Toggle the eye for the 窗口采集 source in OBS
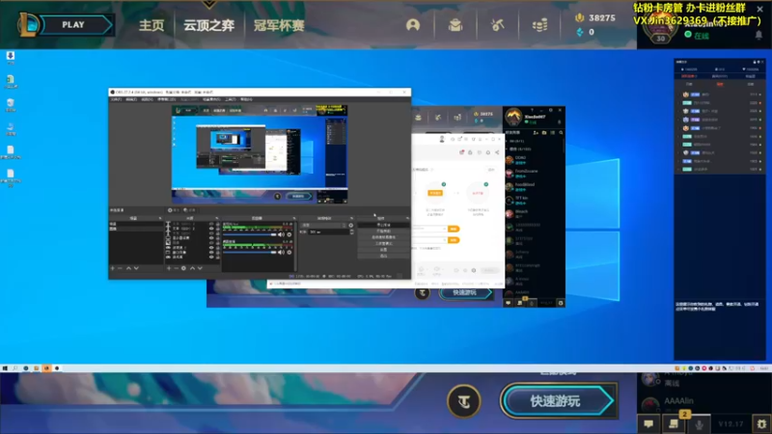The height and width of the screenshot is (434, 772). pyautogui.click(x=211, y=253)
